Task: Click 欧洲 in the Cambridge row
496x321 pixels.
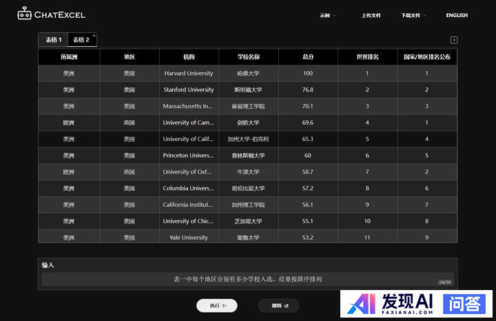Action: click(69, 122)
